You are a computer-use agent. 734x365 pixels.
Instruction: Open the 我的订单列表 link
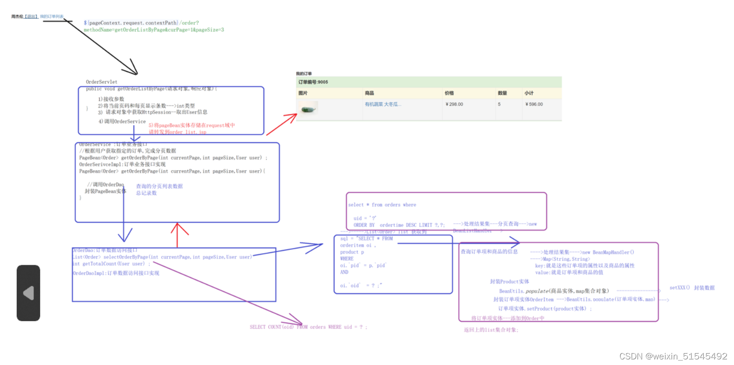(x=52, y=16)
